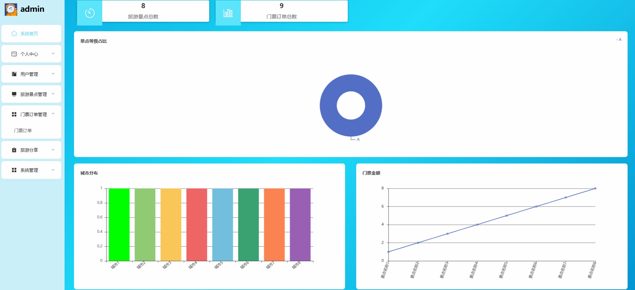Click the book icon beside 用户管理
Image resolution: width=635 pixels, height=290 pixels.
click(x=14, y=74)
